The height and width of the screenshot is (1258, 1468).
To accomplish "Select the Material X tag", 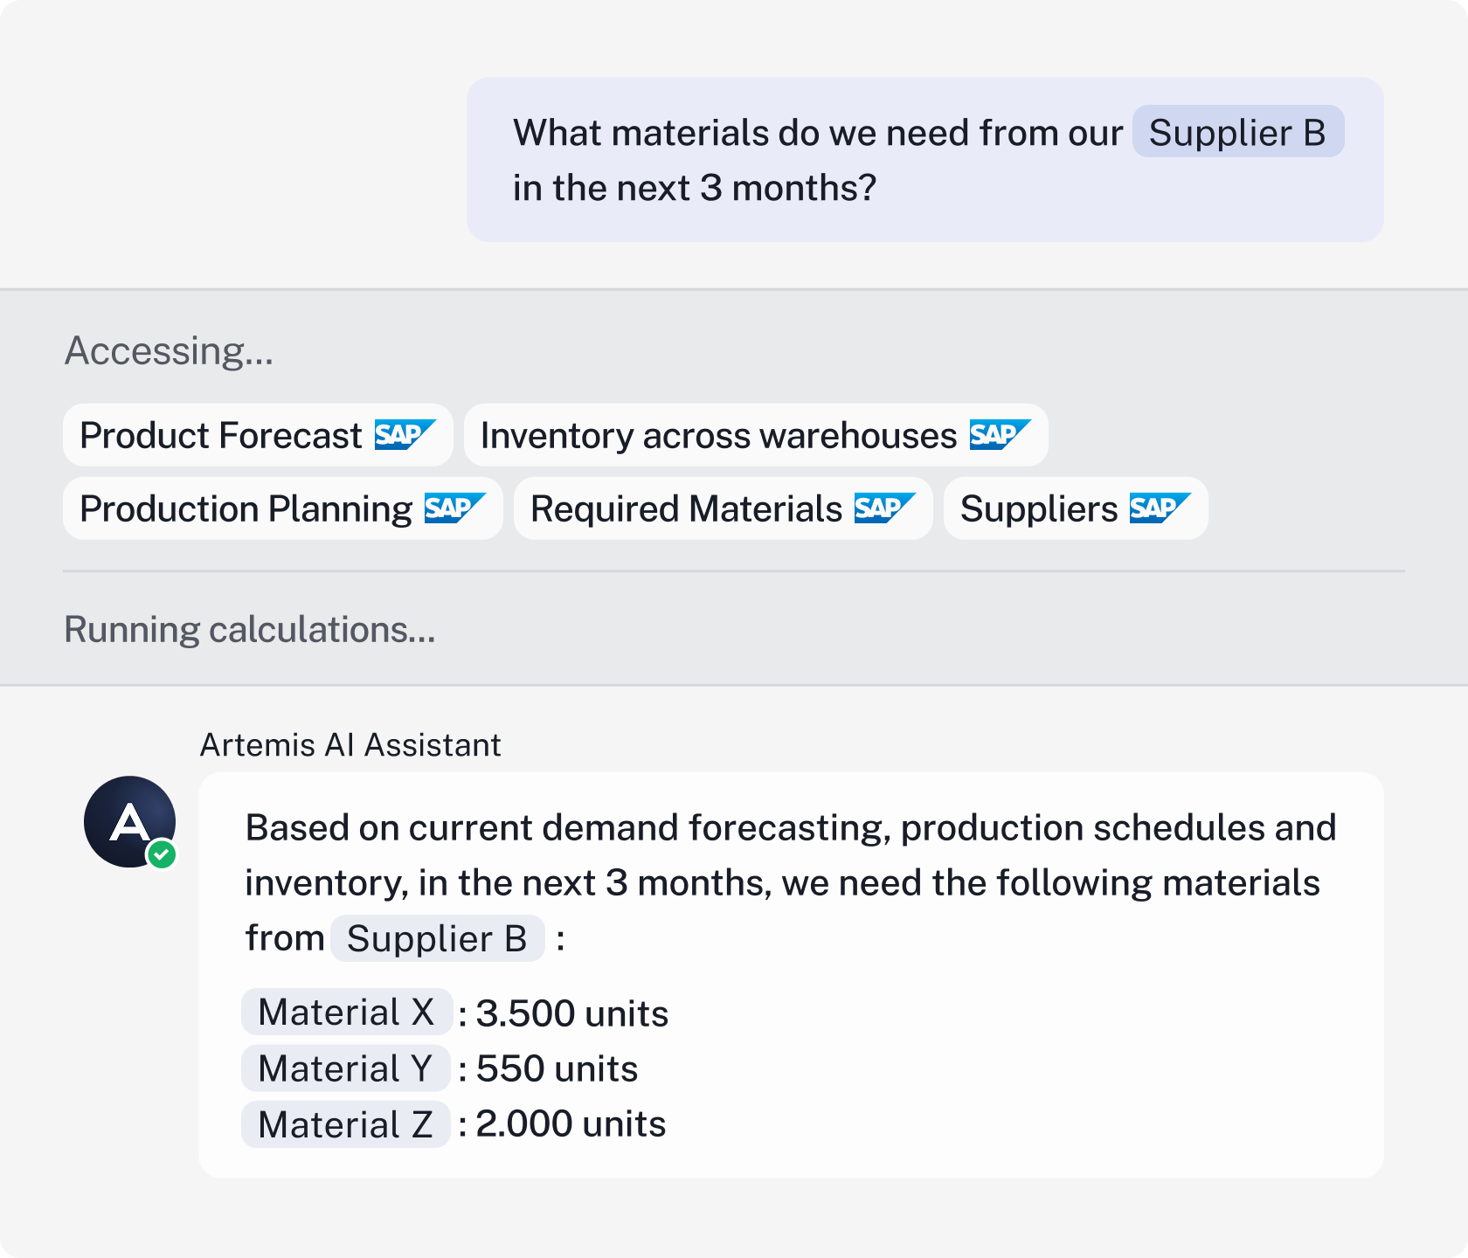I will 346,1013.
